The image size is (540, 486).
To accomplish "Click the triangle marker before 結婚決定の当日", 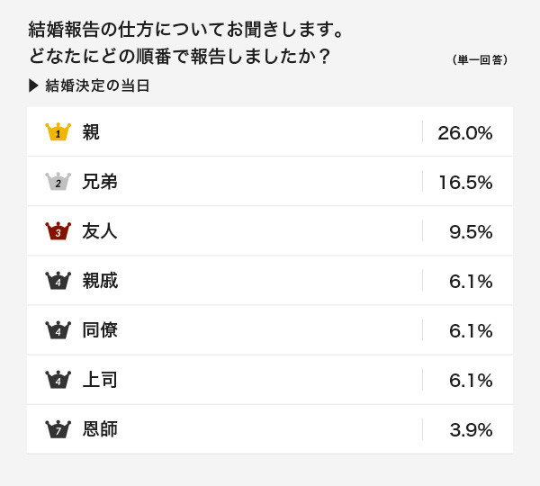I will [x=33, y=85].
